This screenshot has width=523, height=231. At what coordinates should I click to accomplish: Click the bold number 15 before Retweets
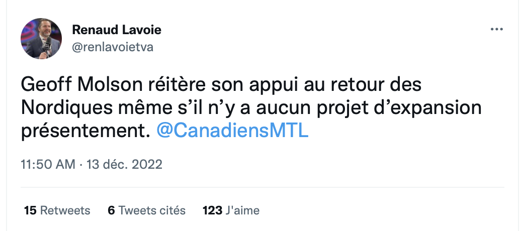point(30,210)
